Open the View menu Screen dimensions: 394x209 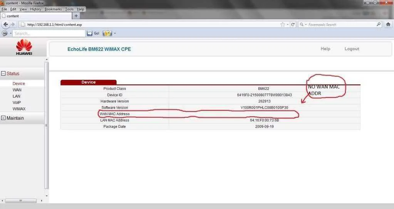click(23, 9)
